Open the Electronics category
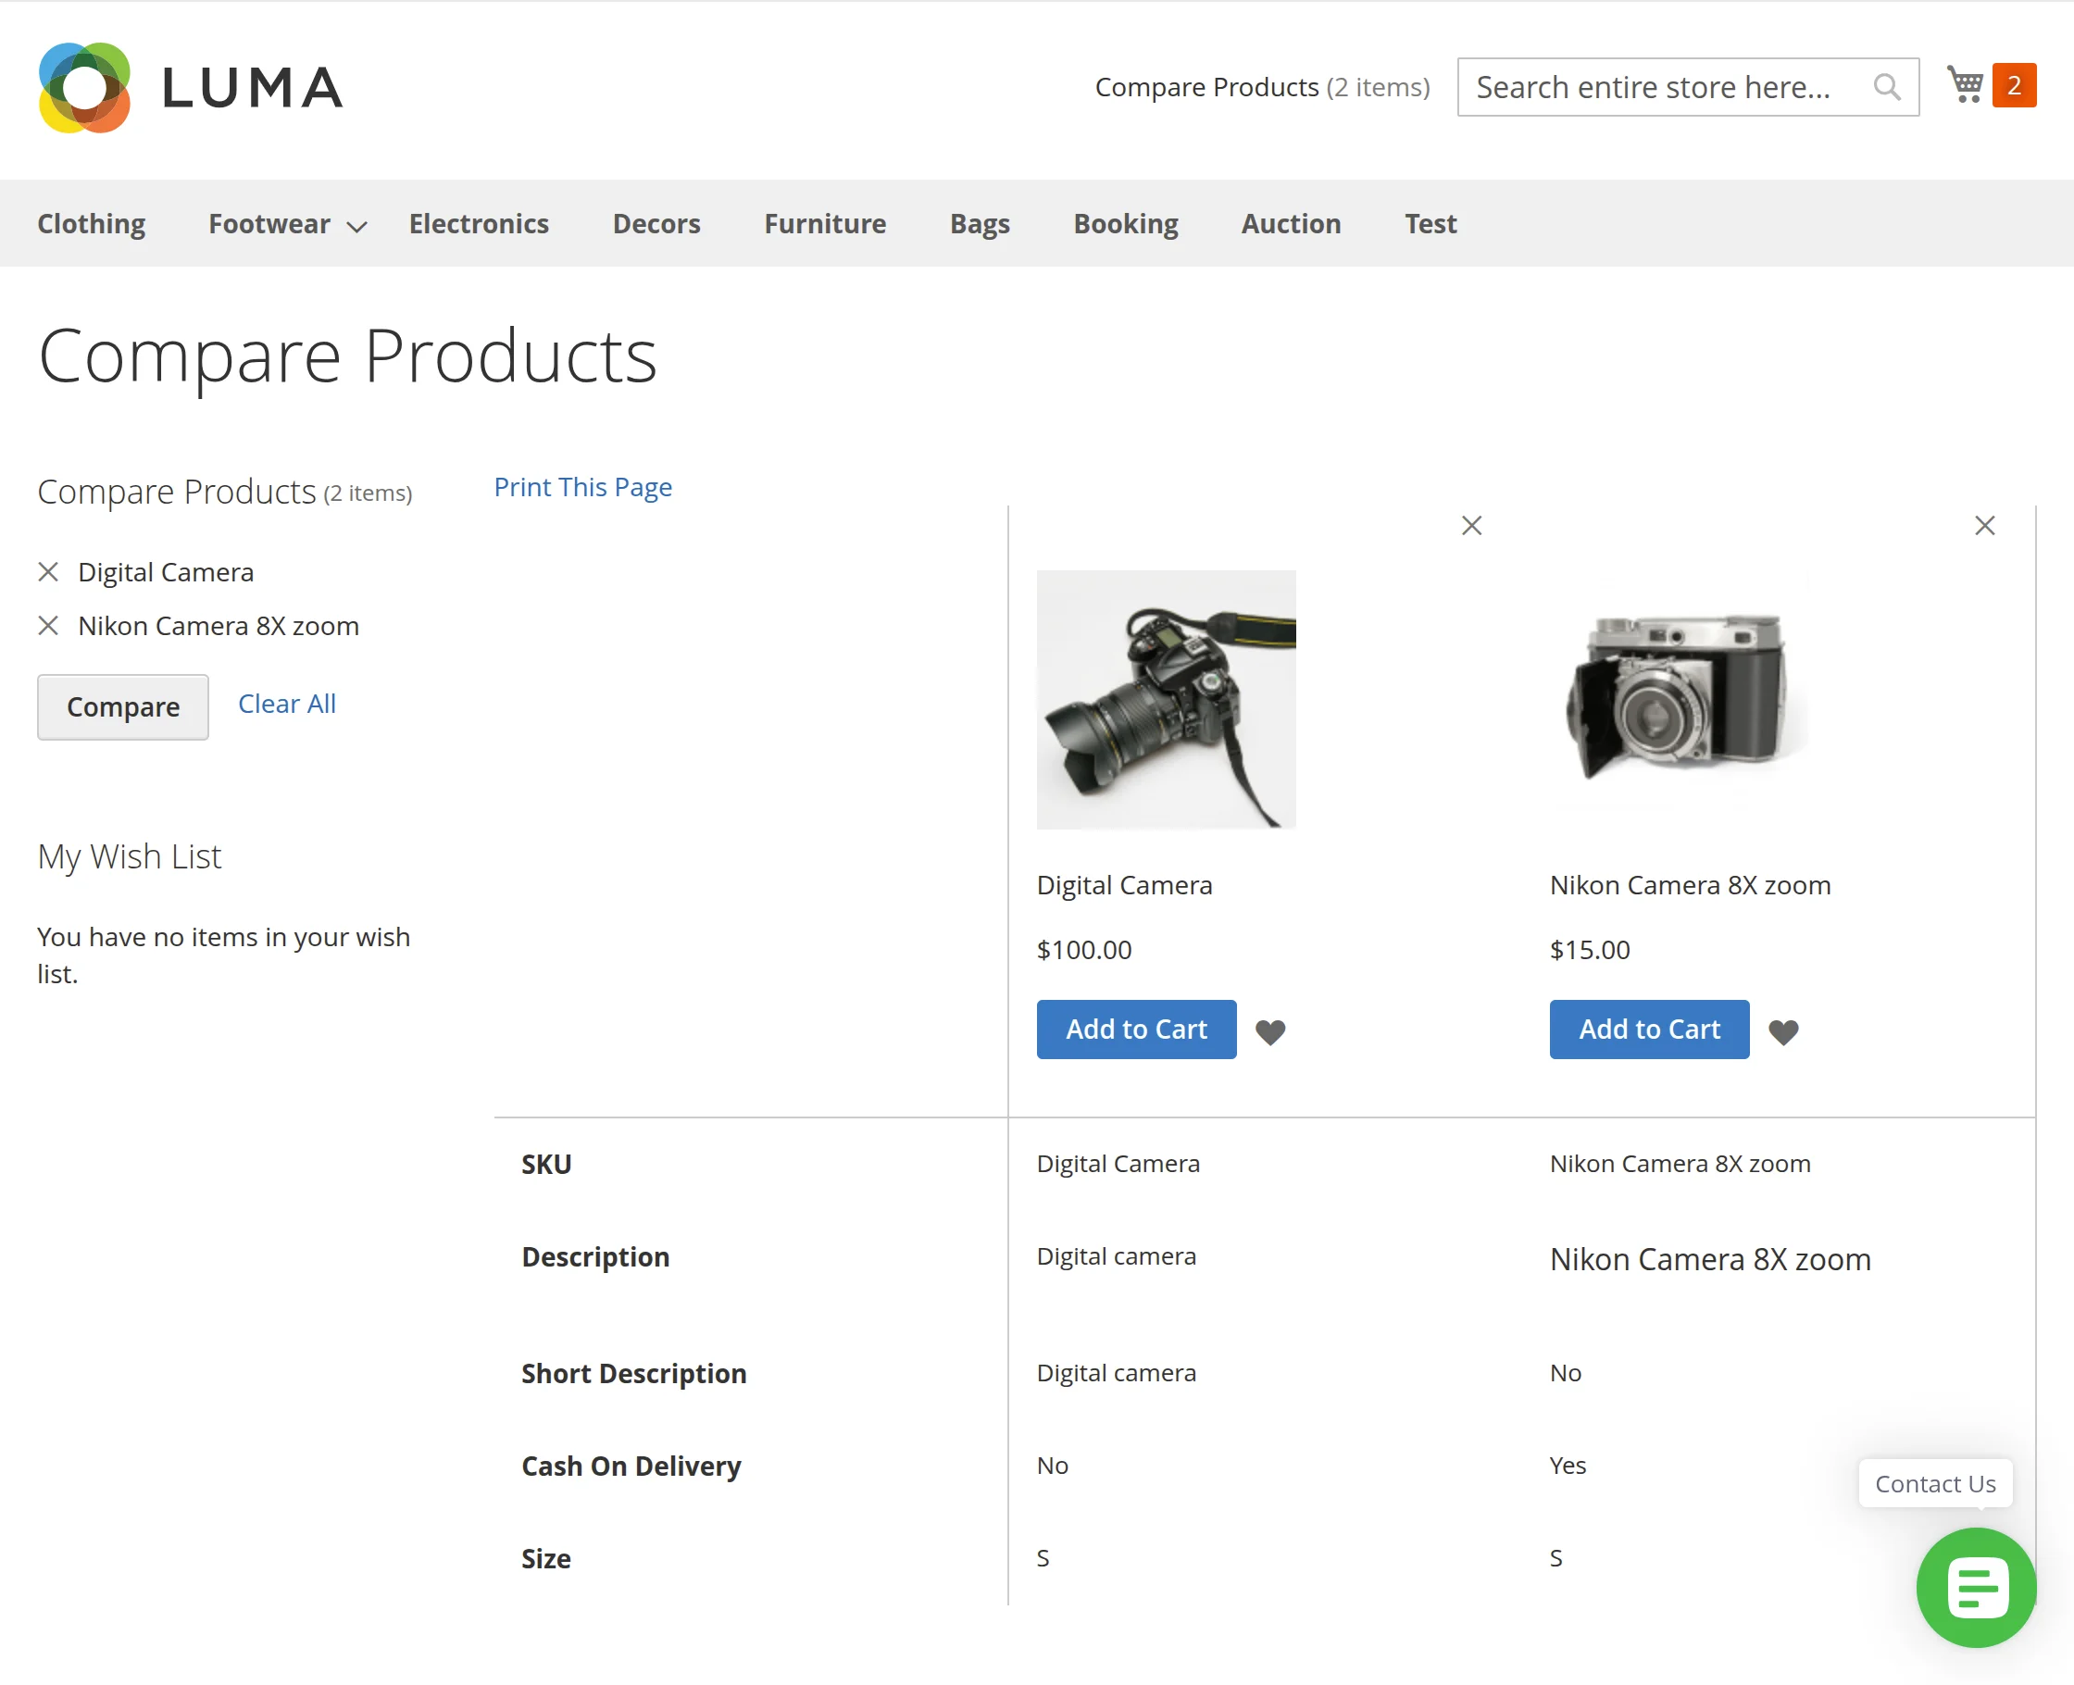 coord(479,223)
